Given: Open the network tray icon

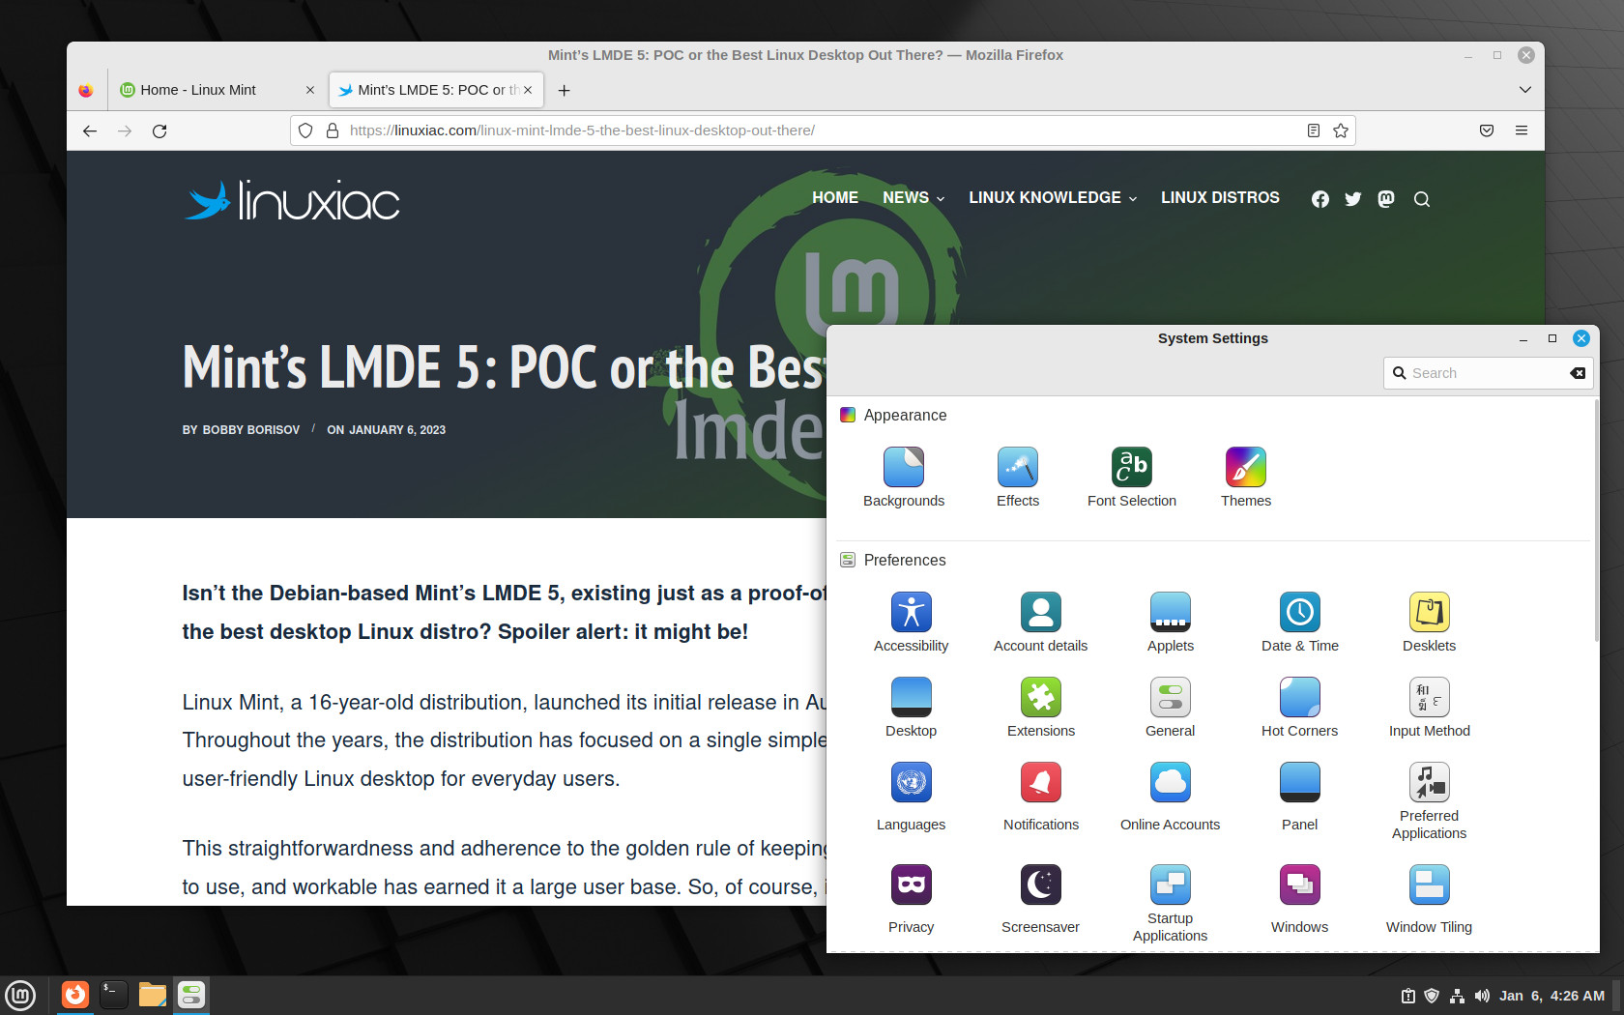Looking at the screenshot, I should tap(1457, 996).
